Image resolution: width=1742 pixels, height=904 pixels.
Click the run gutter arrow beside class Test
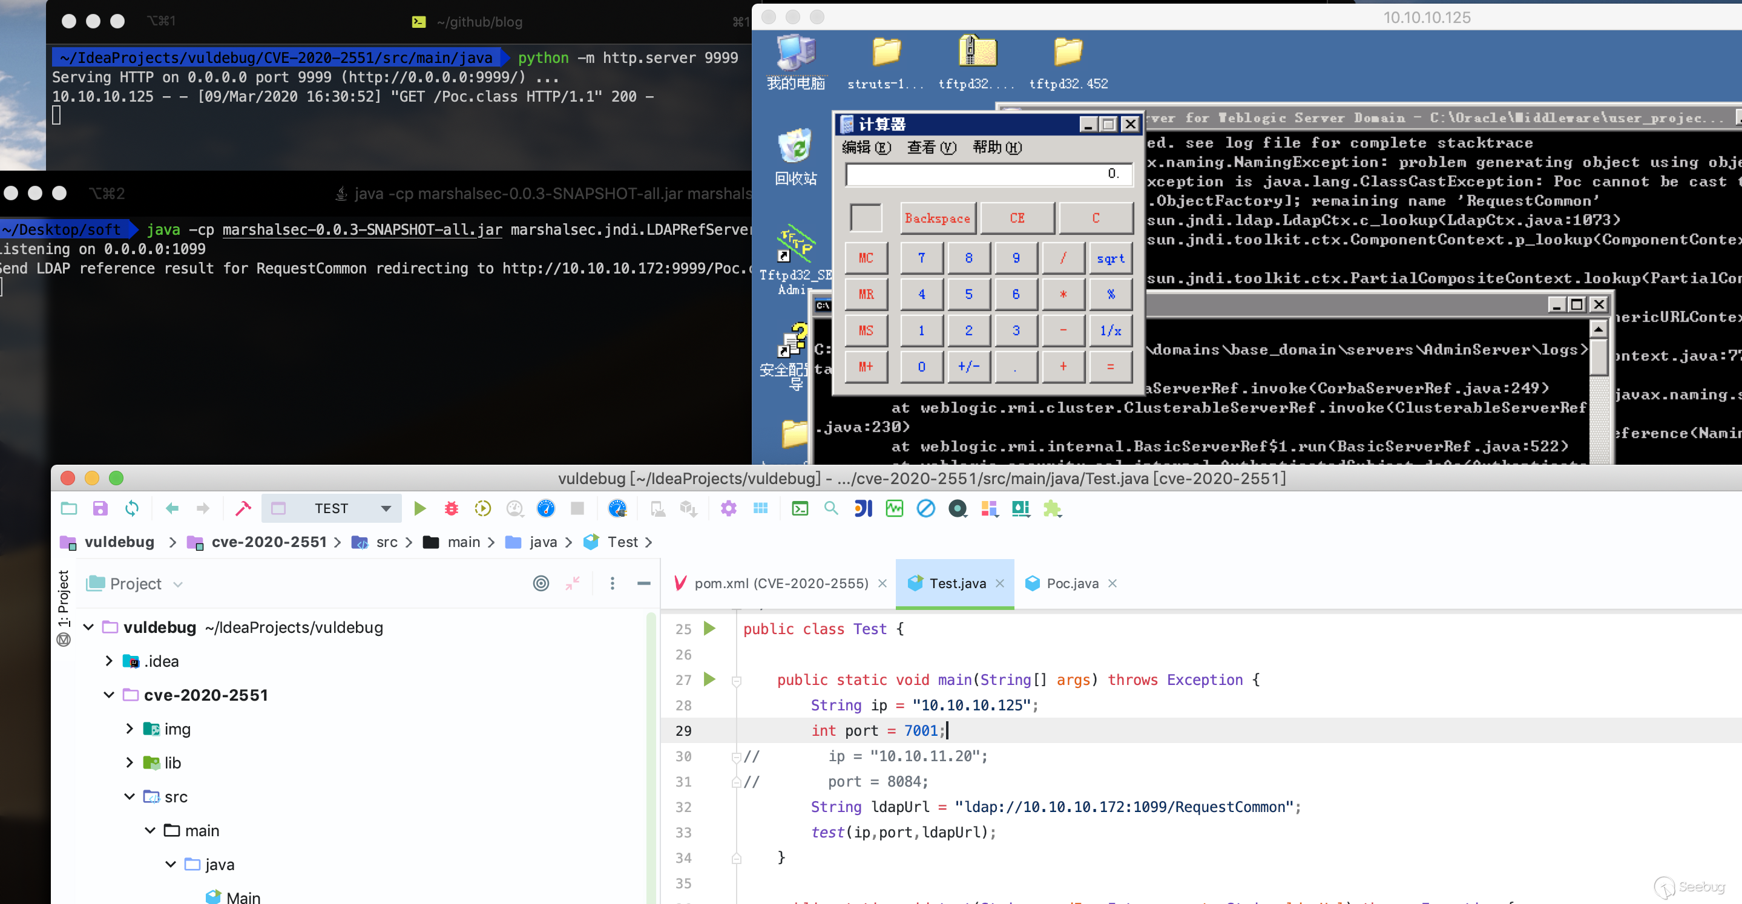(x=709, y=628)
